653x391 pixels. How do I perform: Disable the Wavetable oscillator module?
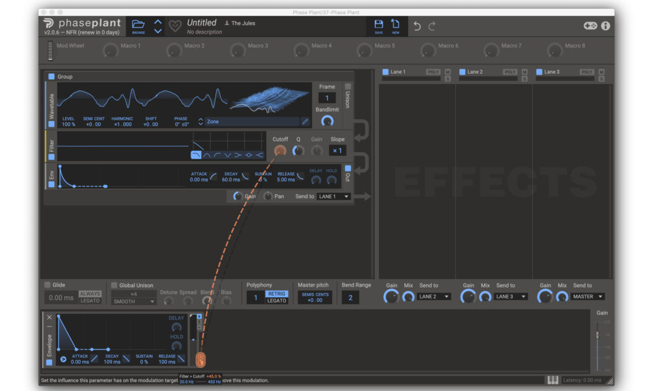coord(51,124)
